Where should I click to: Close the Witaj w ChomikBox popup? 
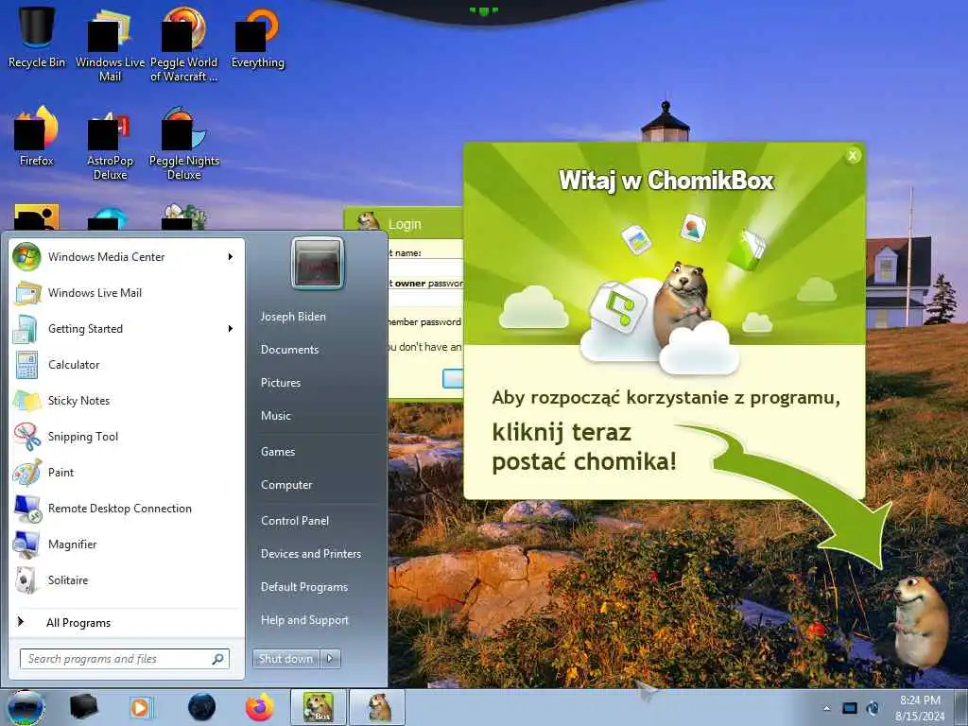click(853, 156)
